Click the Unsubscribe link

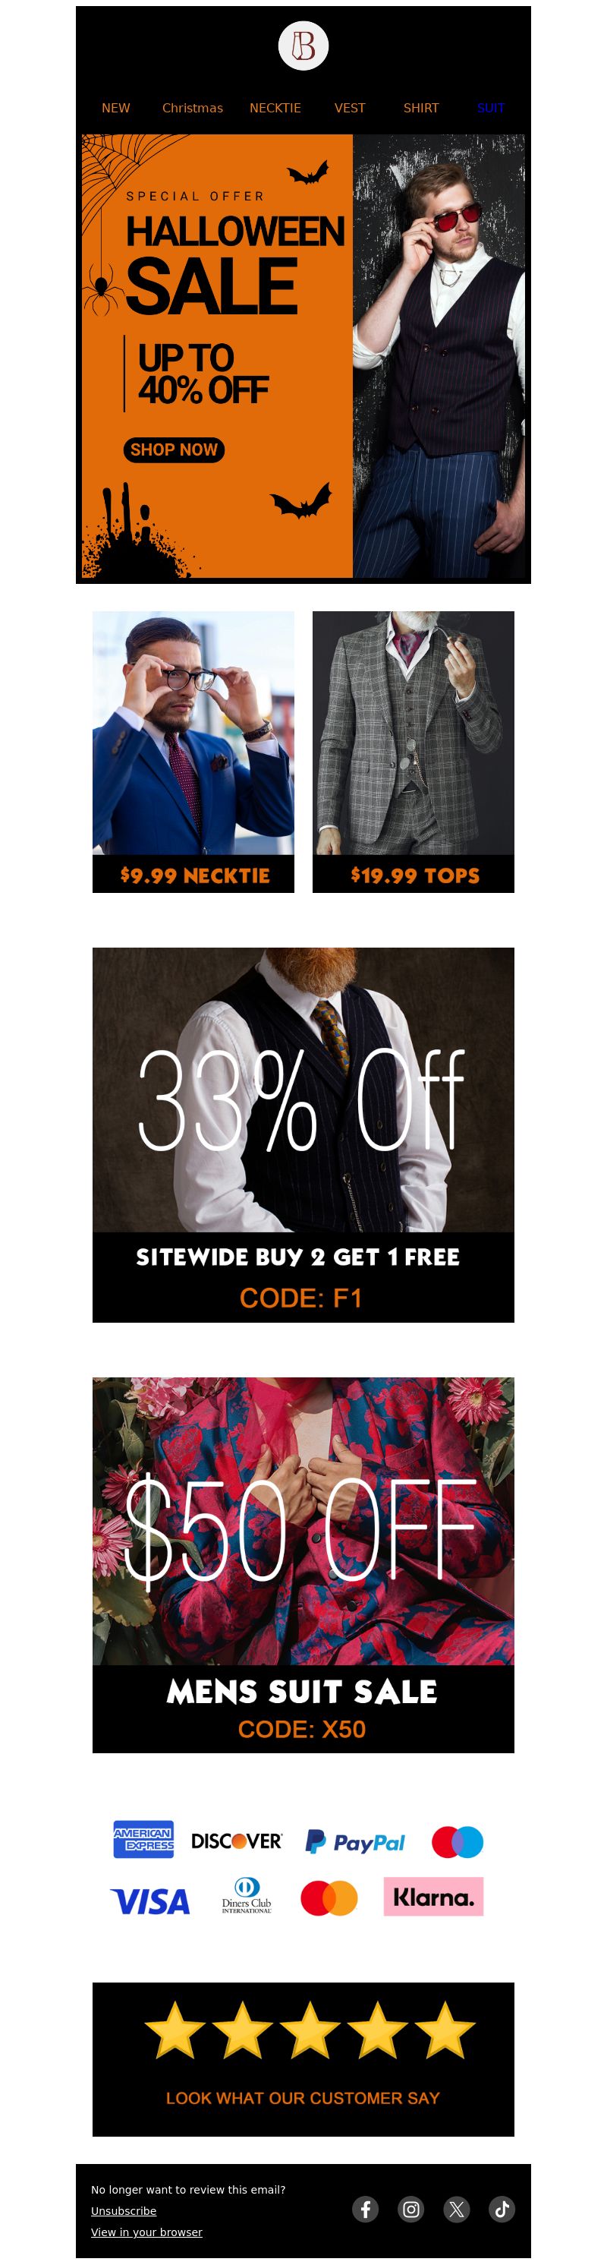point(124,2210)
